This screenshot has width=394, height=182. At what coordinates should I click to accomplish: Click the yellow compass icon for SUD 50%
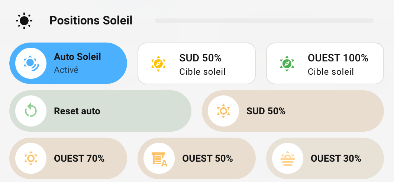[x=158, y=63]
